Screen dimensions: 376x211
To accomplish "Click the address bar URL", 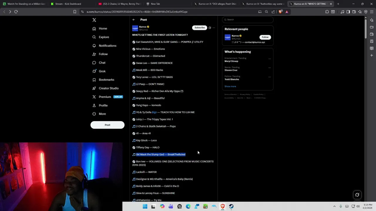I will [x=137, y=12].
